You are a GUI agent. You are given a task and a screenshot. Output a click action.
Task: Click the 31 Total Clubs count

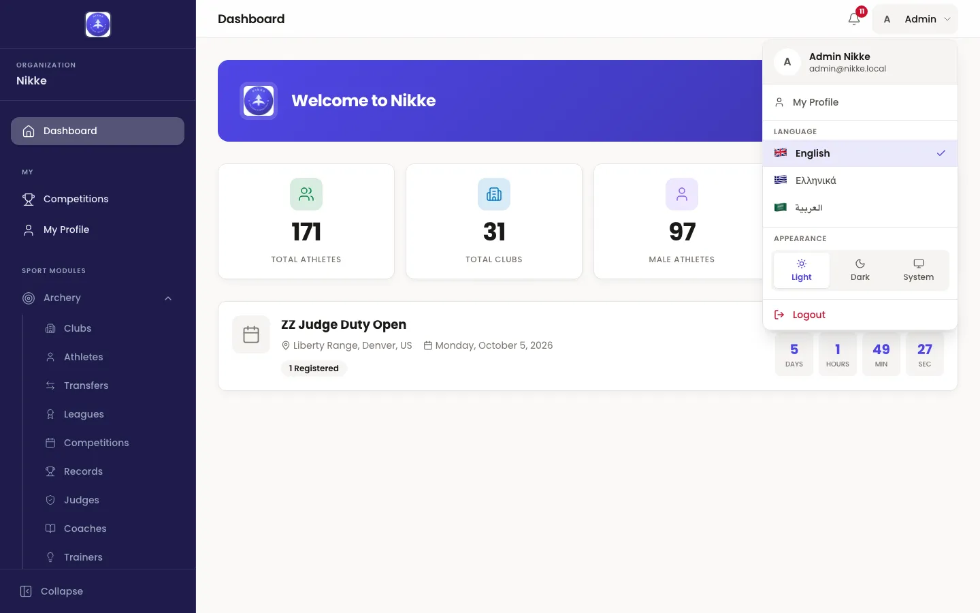tap(494, 232)
